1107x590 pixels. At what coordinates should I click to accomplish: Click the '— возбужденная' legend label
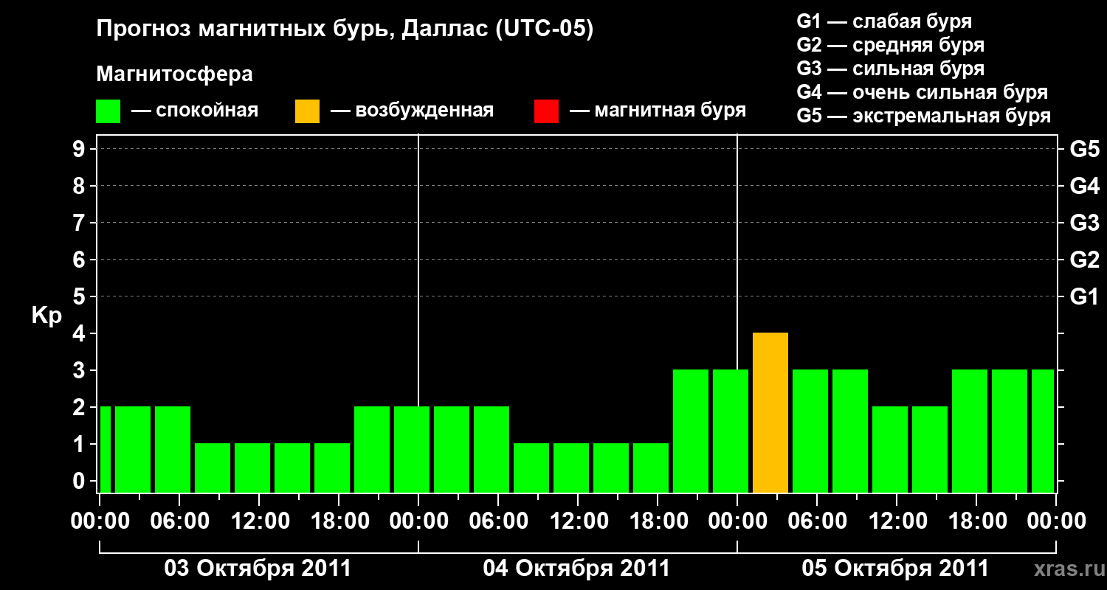click(412, 111)
